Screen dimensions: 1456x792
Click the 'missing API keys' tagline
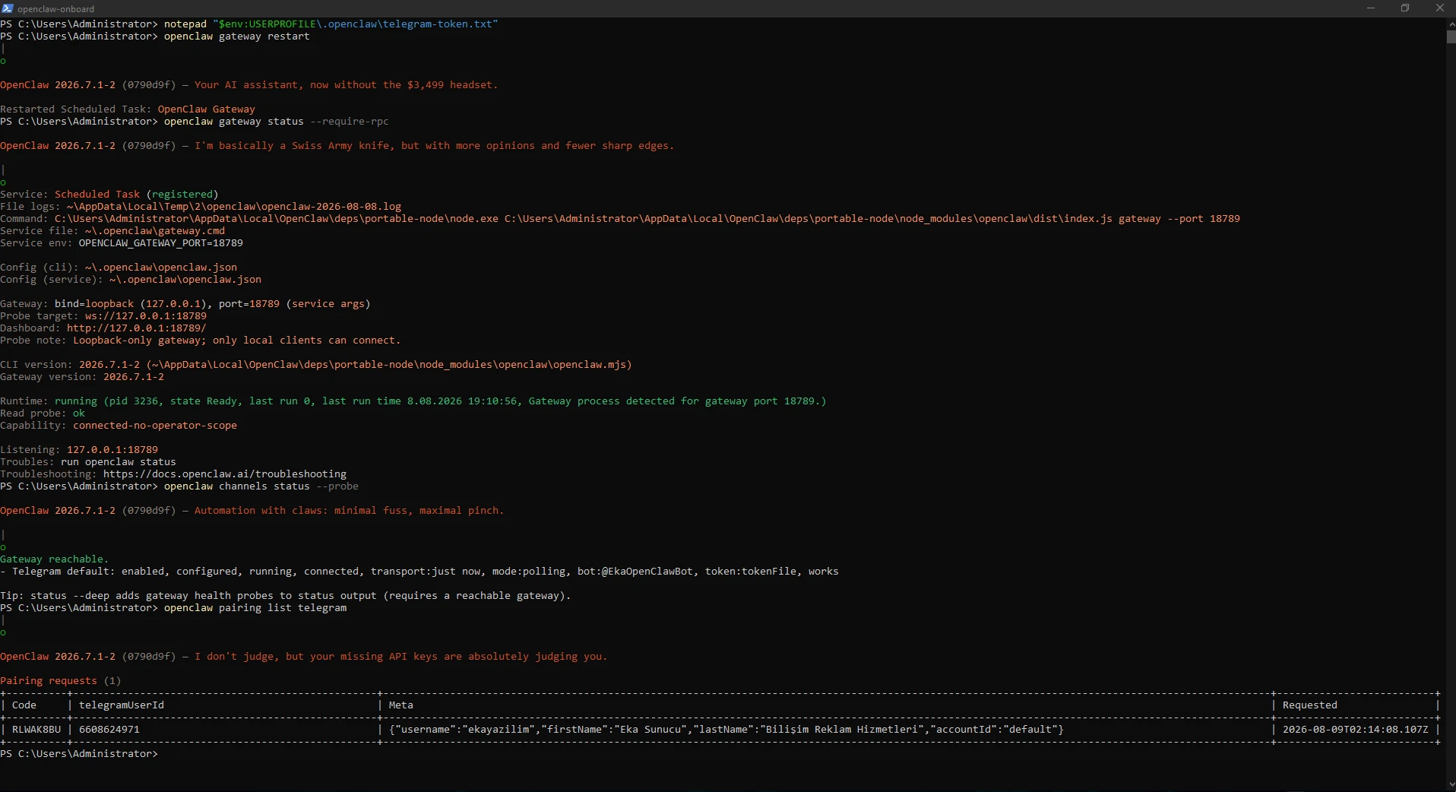point(401,657)
